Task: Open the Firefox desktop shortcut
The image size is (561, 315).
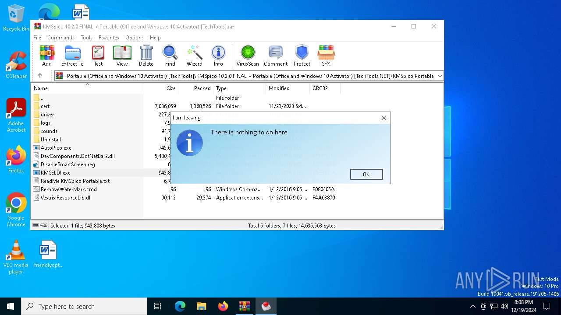Action: click(x=16, y=159)
